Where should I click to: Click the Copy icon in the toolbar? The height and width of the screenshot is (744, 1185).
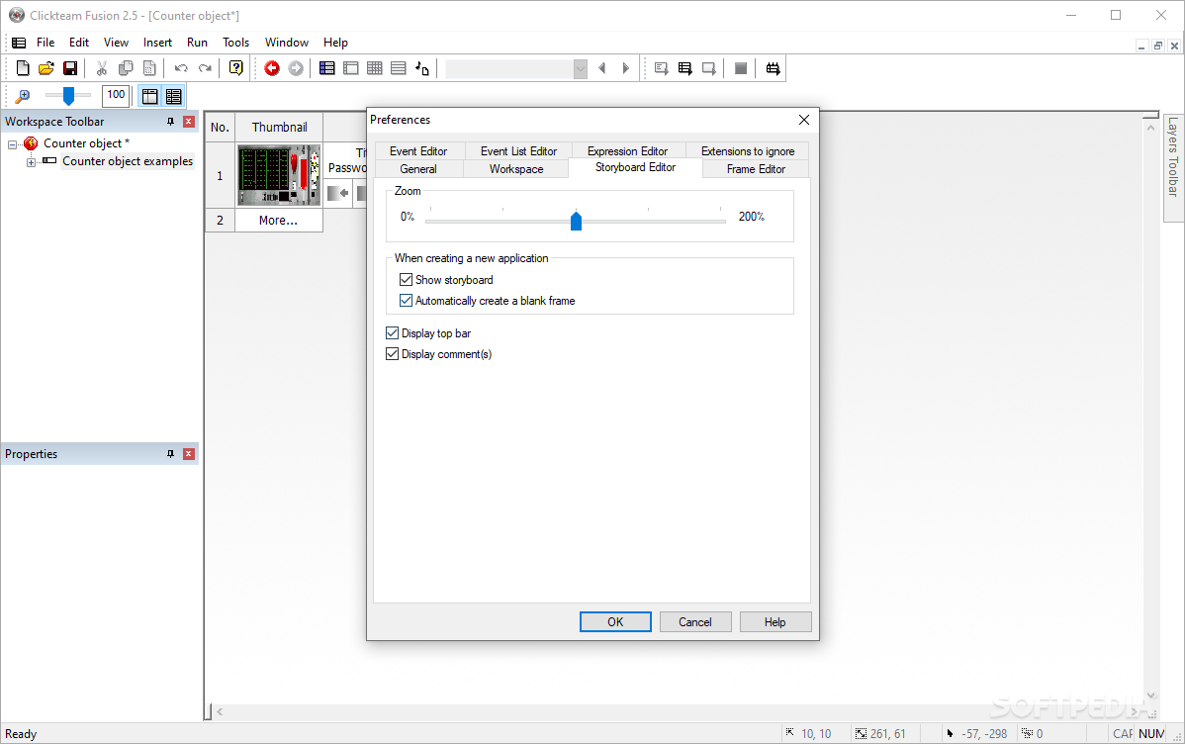pyautogui.click(x=126, y=68)
